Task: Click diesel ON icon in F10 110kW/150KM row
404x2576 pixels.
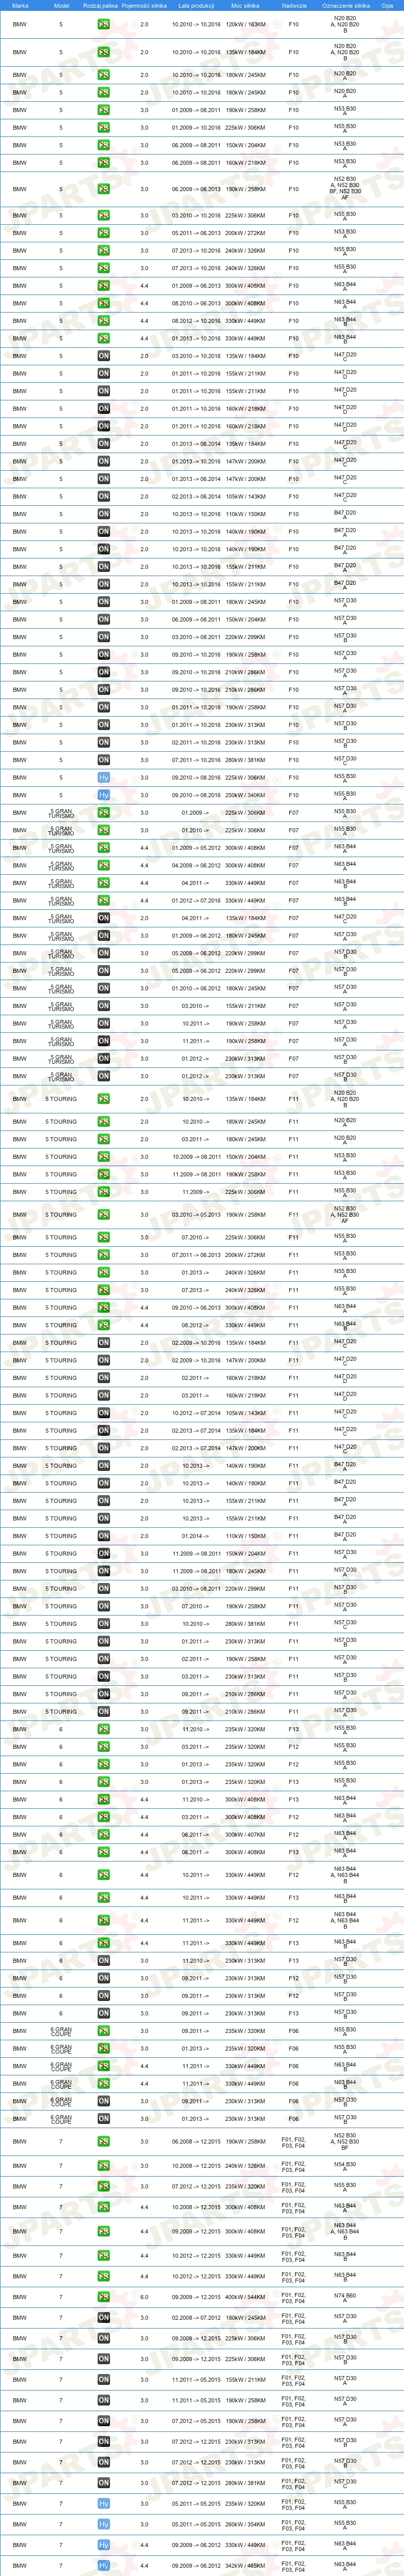Action: pyautogui.click(x=103, y=514)
